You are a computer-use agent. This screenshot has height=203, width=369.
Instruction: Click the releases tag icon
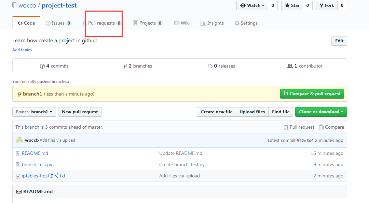coord(210,66)
